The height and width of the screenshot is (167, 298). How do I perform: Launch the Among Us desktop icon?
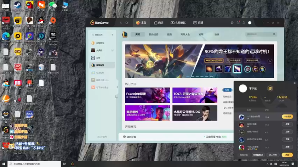29,6
